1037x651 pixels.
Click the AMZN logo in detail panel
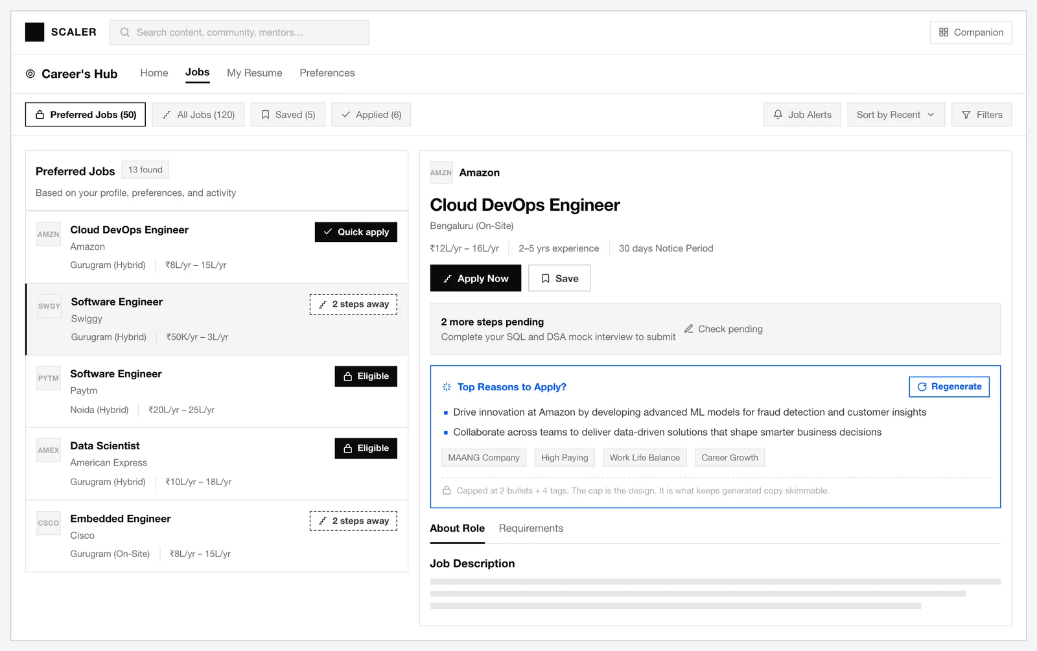coord(441,172)
